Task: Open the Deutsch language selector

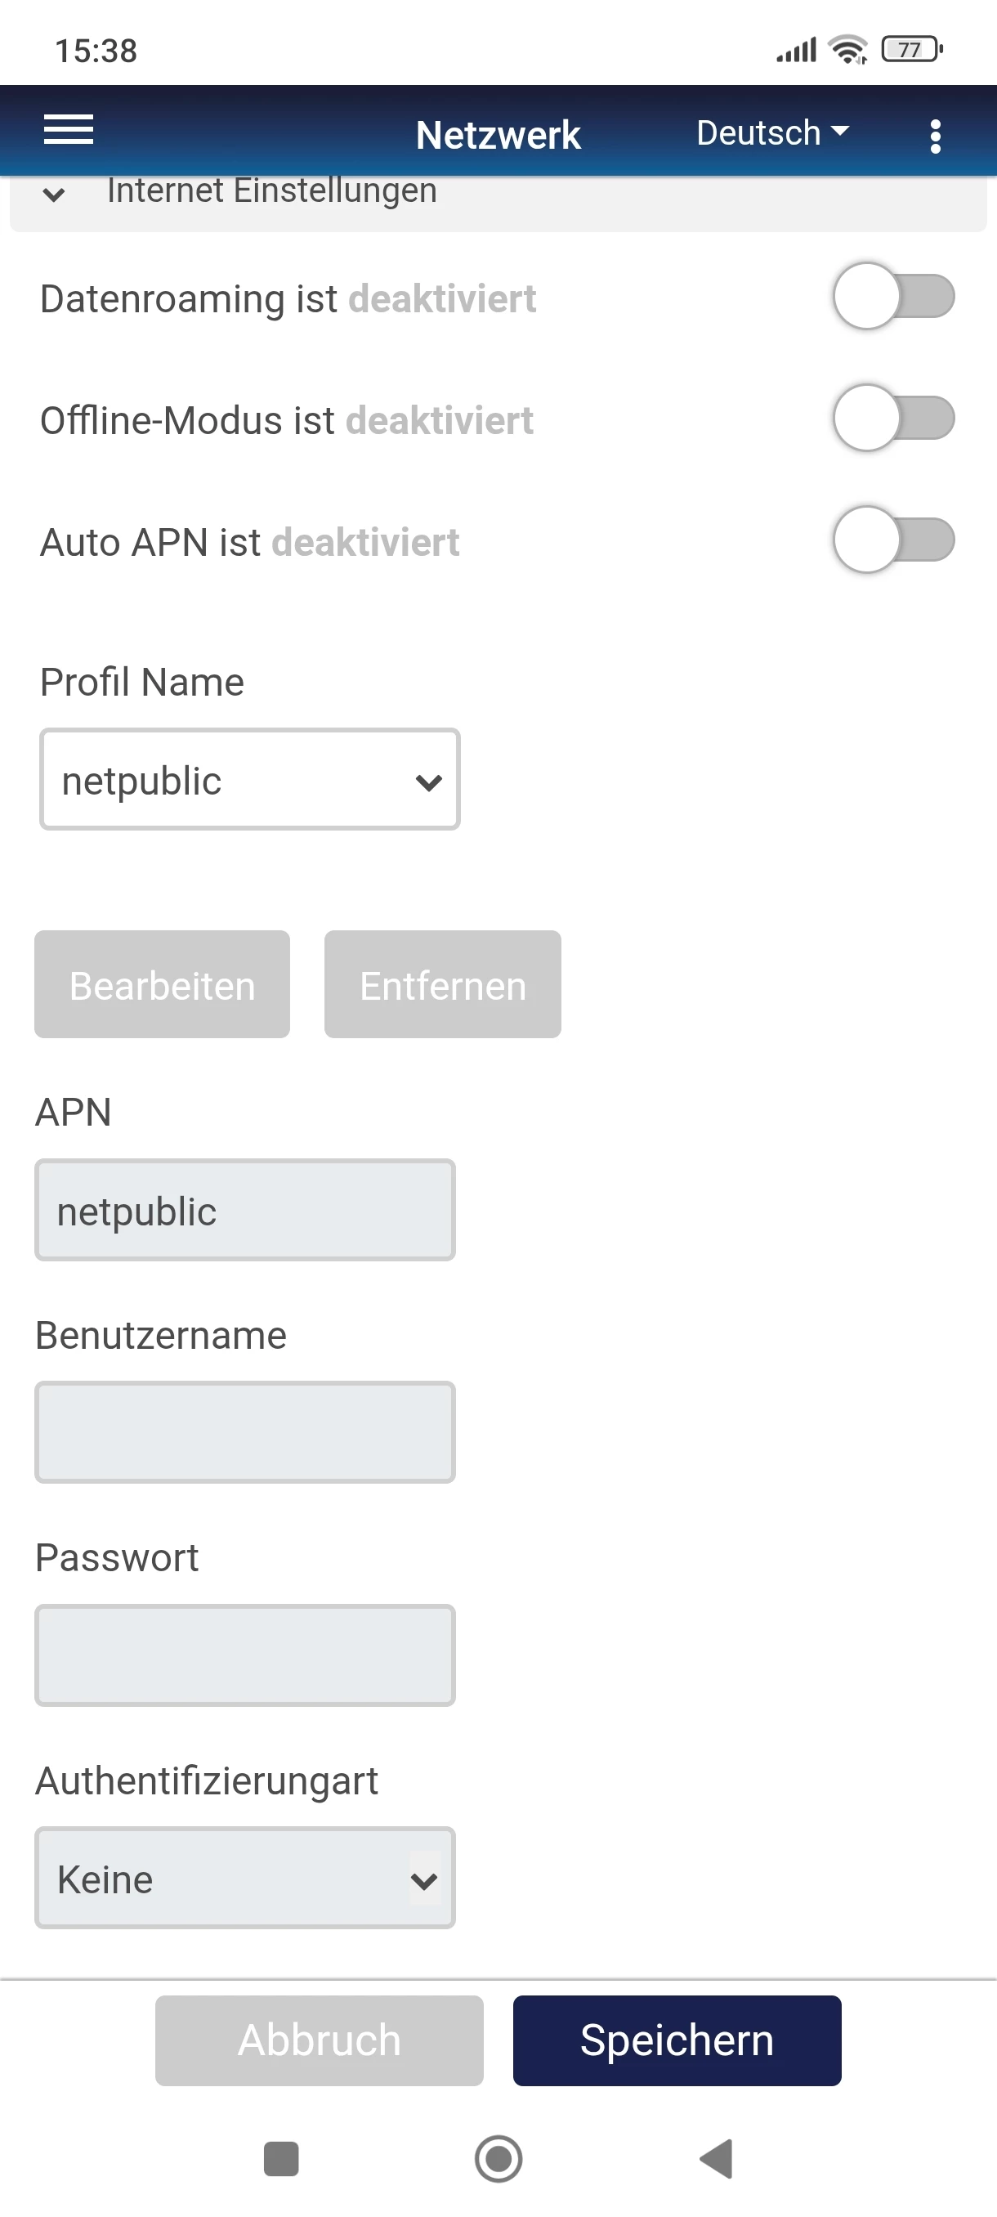Action: (x=771, y=132)
